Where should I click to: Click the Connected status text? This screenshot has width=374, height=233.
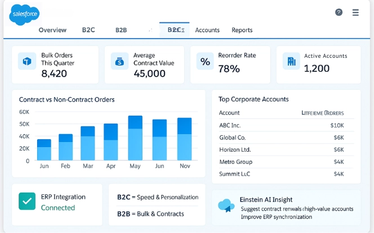coord(58,208)
